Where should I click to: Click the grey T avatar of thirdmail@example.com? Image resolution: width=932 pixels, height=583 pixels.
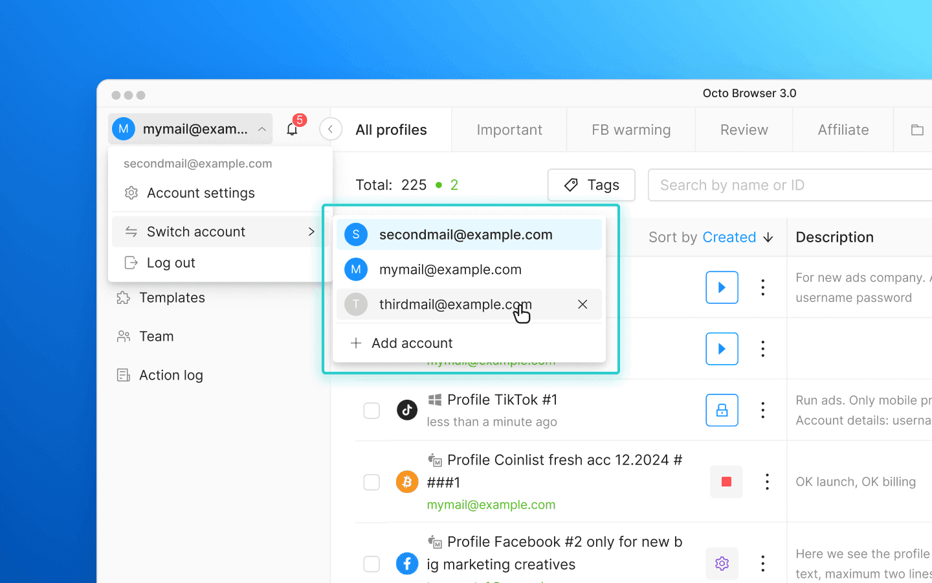[356, 304]
